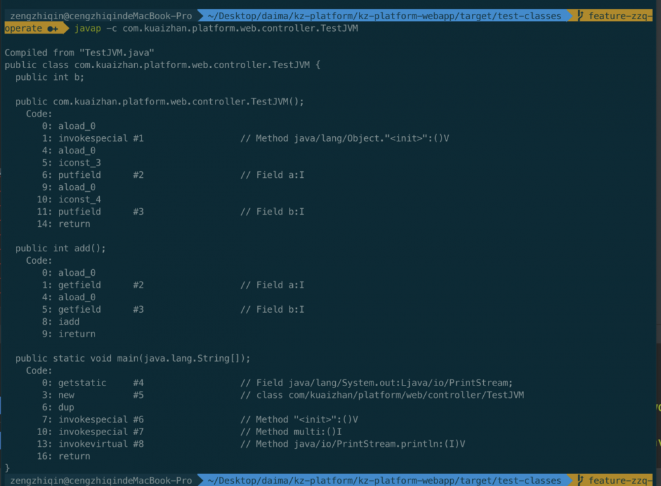The image size is (661, 486).
Task: Click the test-classes path segment below the closing brace
Action: pyautogui.click(x=385, y=481)
